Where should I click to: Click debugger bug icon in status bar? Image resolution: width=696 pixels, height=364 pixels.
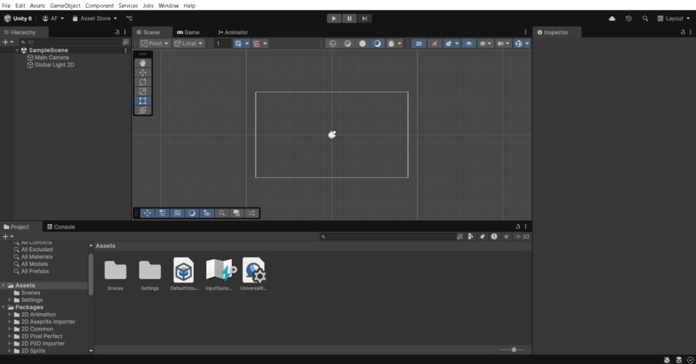coord(667,360)
